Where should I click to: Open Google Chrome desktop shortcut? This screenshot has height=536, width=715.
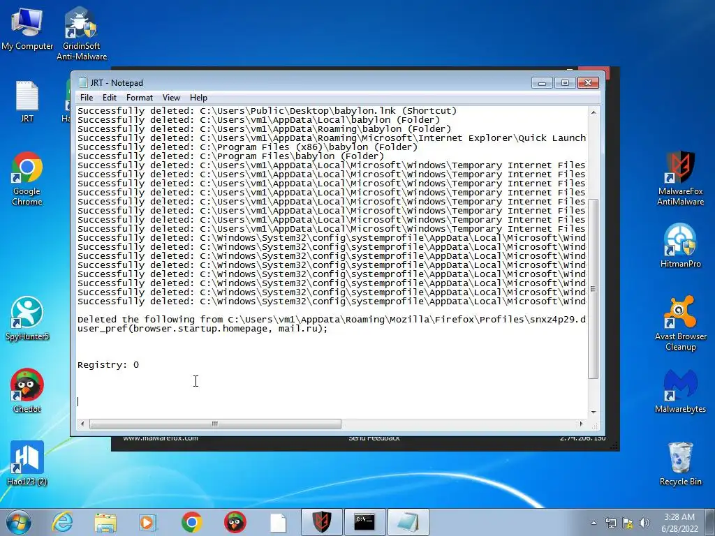tap(27, 179)
